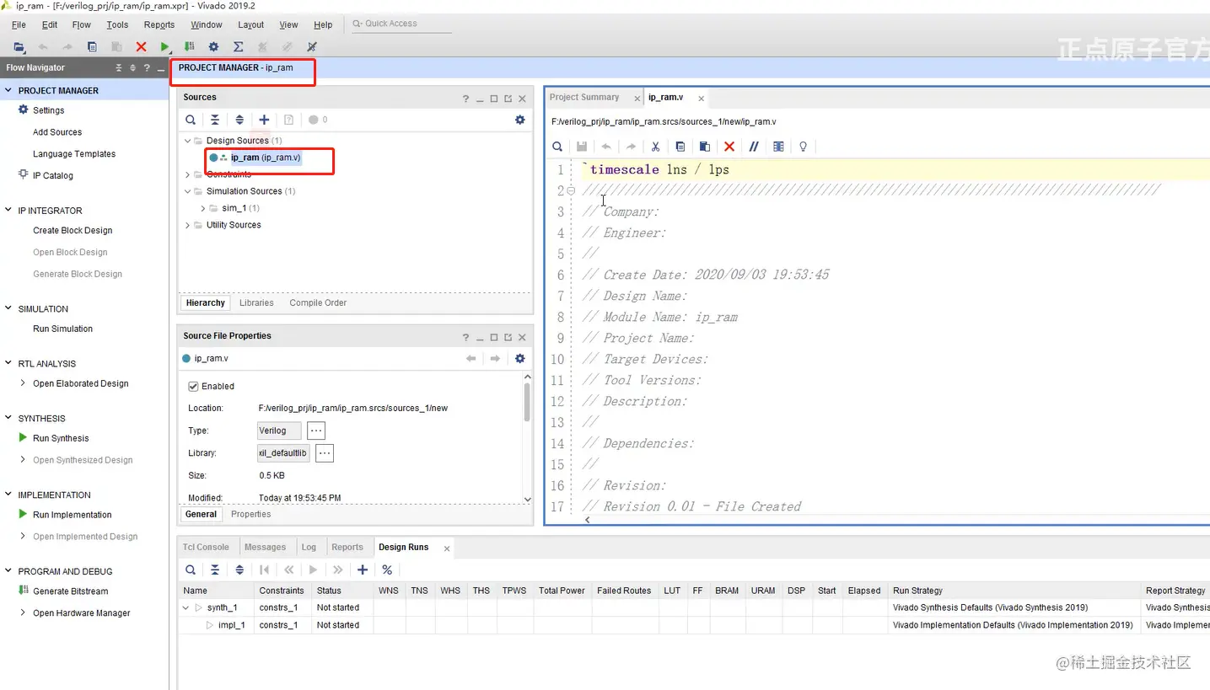Switch to the Properties tab of Source File Properties
Viewport: 1210px width, 690px height.
(x=251, y=515)
